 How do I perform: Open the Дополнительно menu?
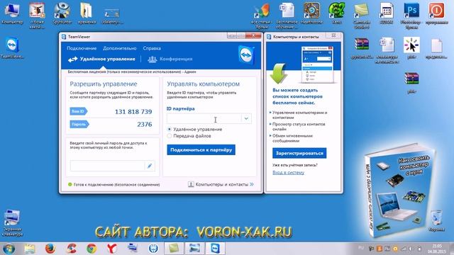(120, 48)
